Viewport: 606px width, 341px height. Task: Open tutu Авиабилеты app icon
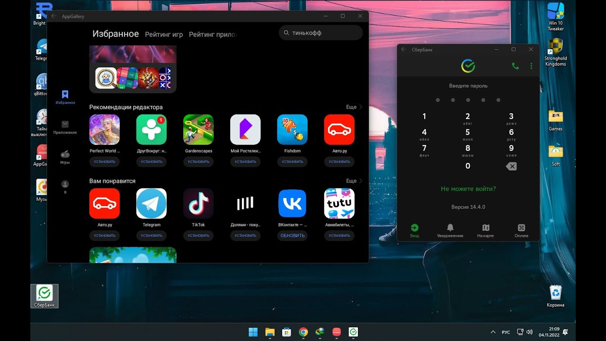(339, 203)
